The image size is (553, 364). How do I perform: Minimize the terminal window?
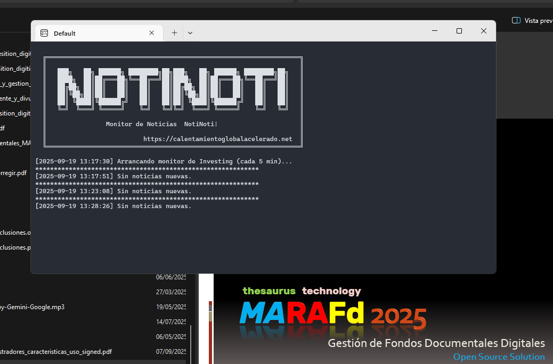click(435, 31)
